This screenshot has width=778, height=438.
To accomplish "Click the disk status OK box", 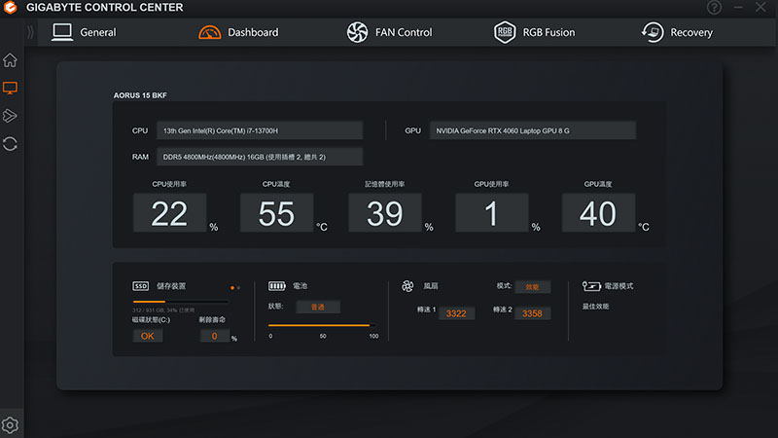I will point(148,336).
